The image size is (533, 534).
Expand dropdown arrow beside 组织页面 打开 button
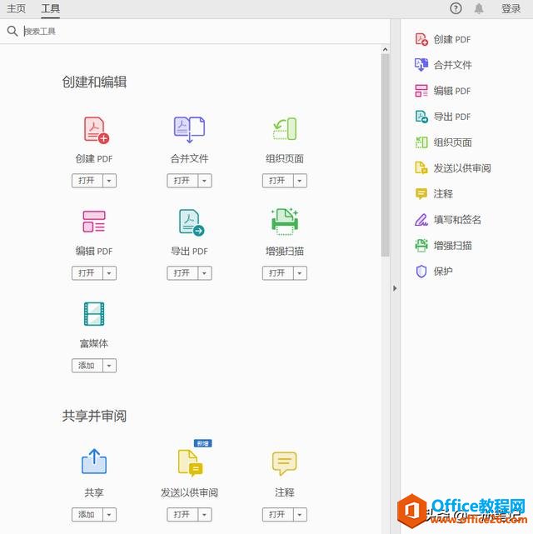(x=300, y=181)
